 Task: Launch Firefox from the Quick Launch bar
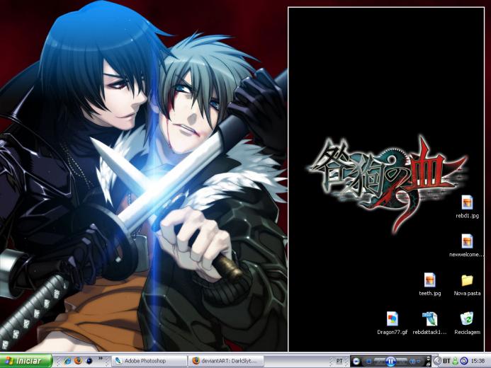(x=78, y=361)
